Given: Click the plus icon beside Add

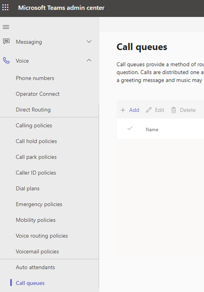Looking at the screenshot, I should click(x=123, y=110).
